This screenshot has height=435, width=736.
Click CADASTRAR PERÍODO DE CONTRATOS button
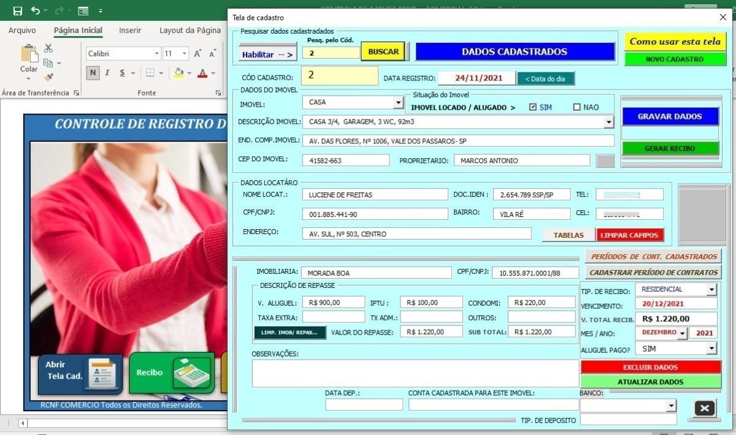654,272
